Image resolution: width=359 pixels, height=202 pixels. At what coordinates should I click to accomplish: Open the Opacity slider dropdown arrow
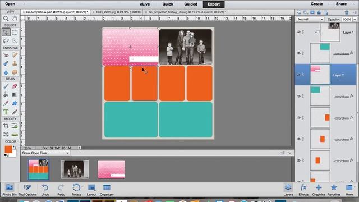[355, 20]
